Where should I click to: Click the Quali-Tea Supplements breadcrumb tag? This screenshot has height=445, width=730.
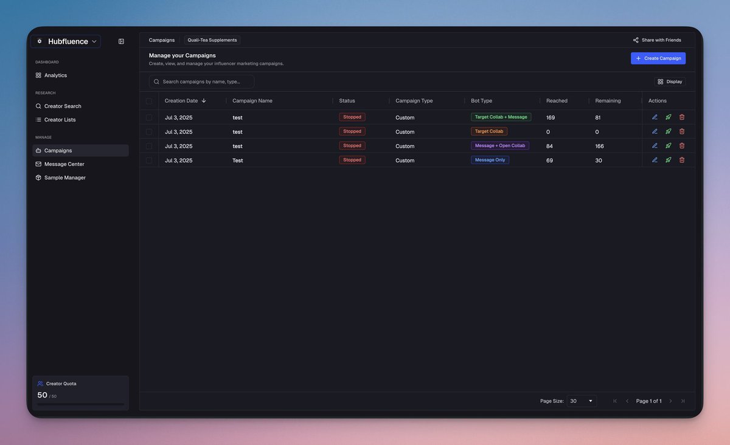[x=212, y=40]
